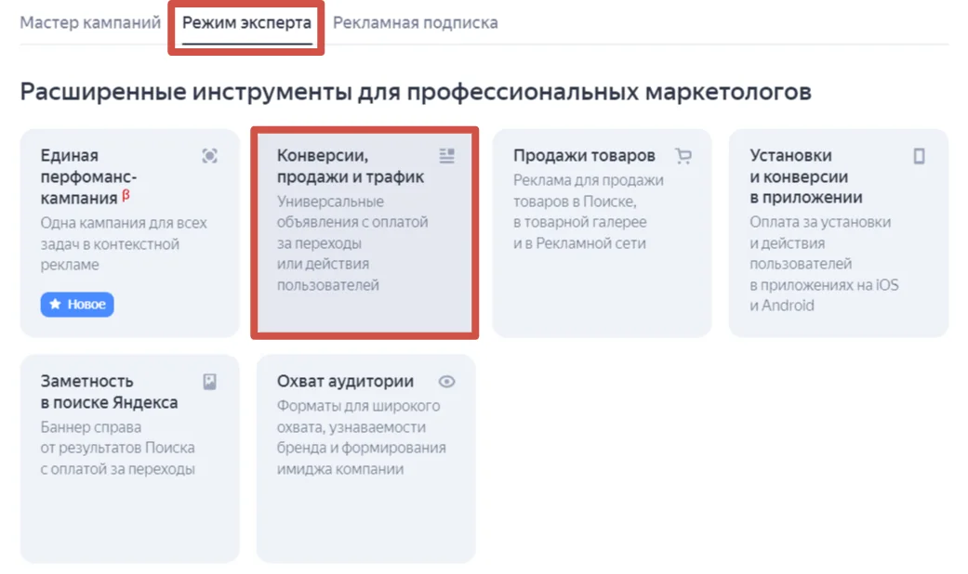
Task: Select the Режим эксперта tab
Action: [x=246, y=23]
